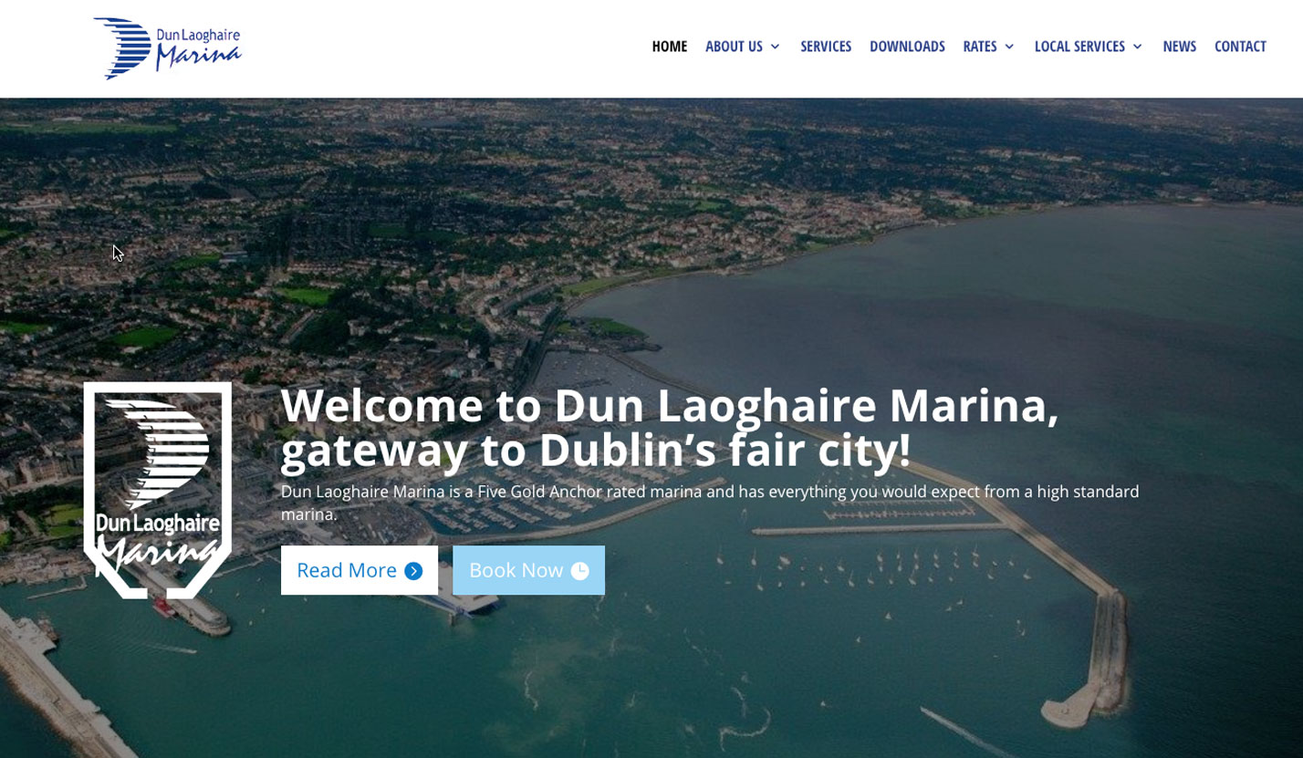The width and height of the screenshot is (1303, 758).
Task: Click the clock icon in Book Now
Action: pyautogui.click(x=579, y=571)
